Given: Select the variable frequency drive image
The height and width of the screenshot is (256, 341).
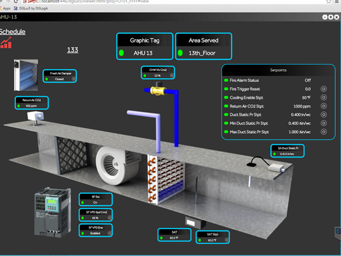Looking at the screenshot, I should click(x=53, y=212).
